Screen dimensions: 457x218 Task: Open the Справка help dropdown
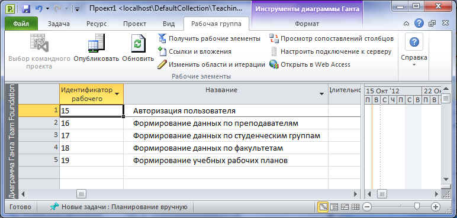pyautogui.click(x=414, y=50)
